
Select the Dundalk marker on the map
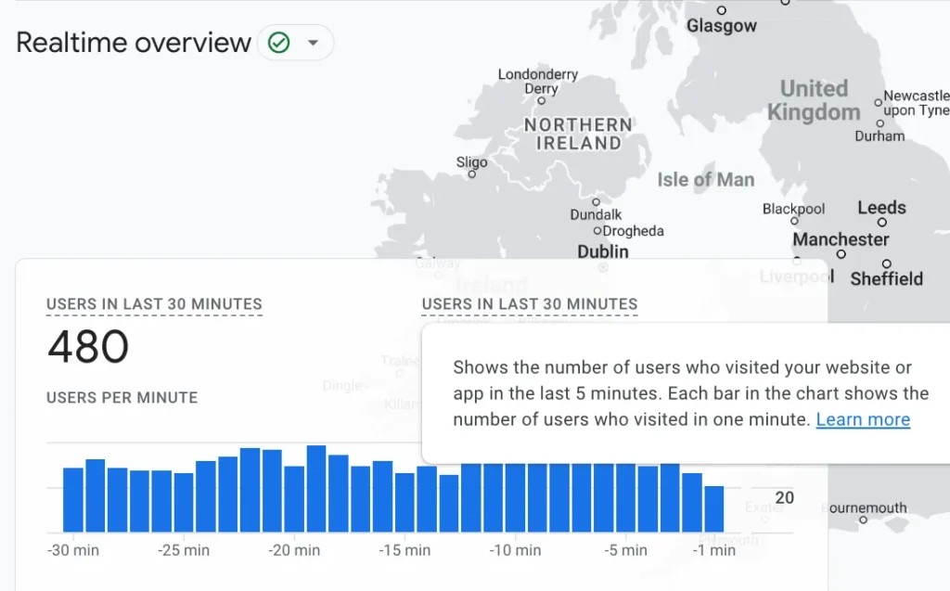[596, 201]
